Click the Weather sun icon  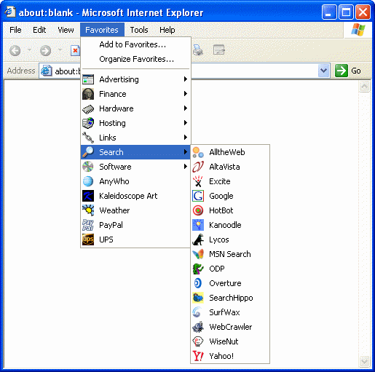coord(88,210)
